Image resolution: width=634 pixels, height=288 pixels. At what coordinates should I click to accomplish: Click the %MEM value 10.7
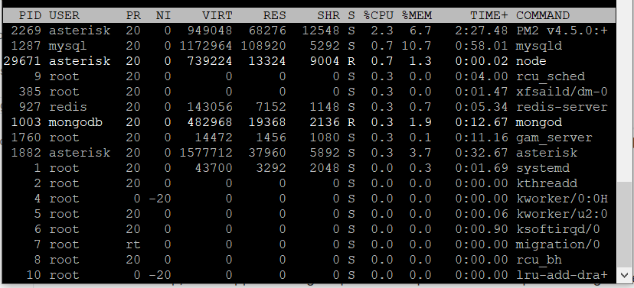click(417, 46)
